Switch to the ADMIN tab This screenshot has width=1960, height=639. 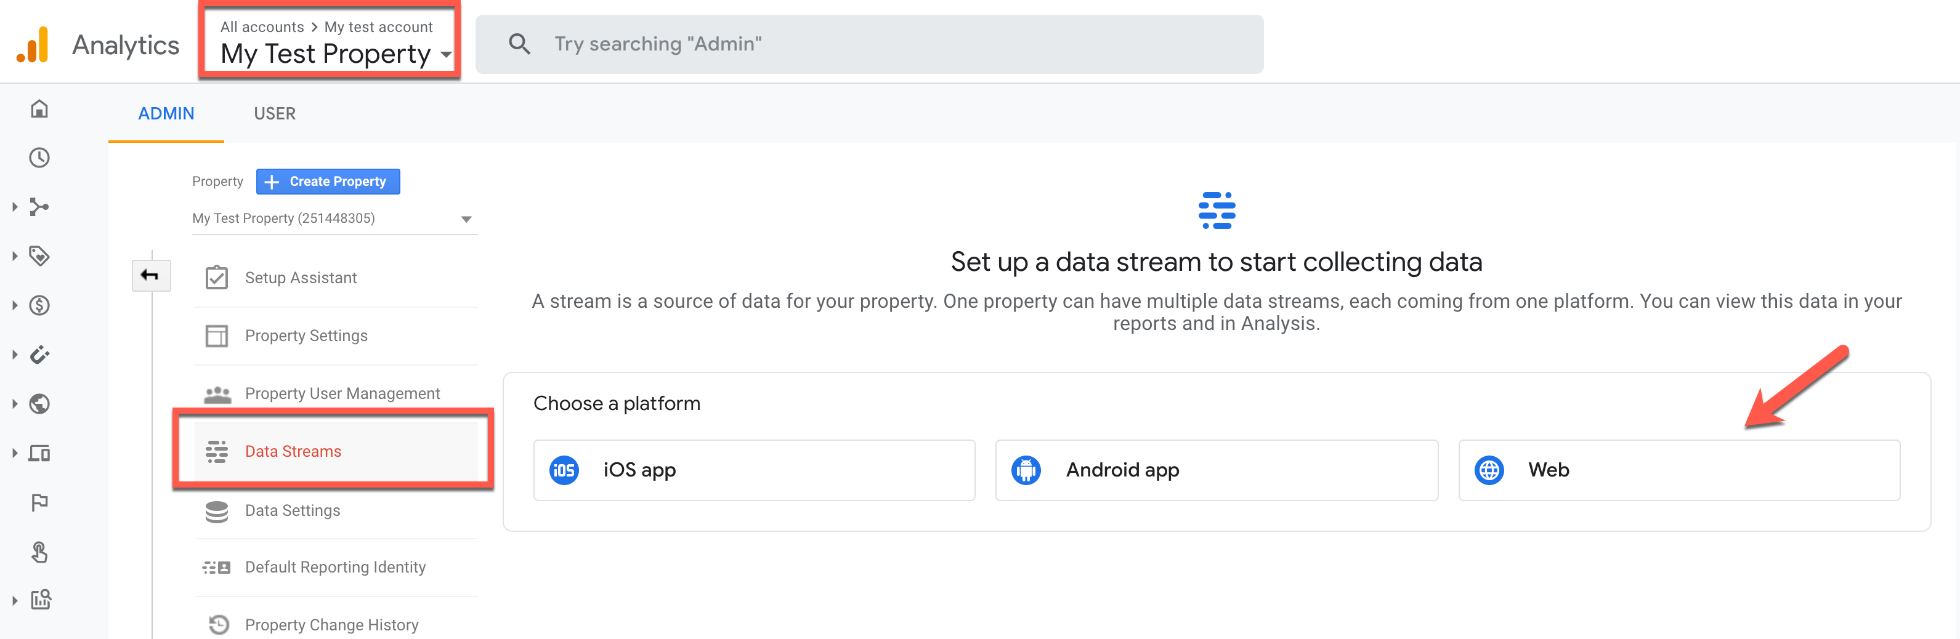point(166,113)
